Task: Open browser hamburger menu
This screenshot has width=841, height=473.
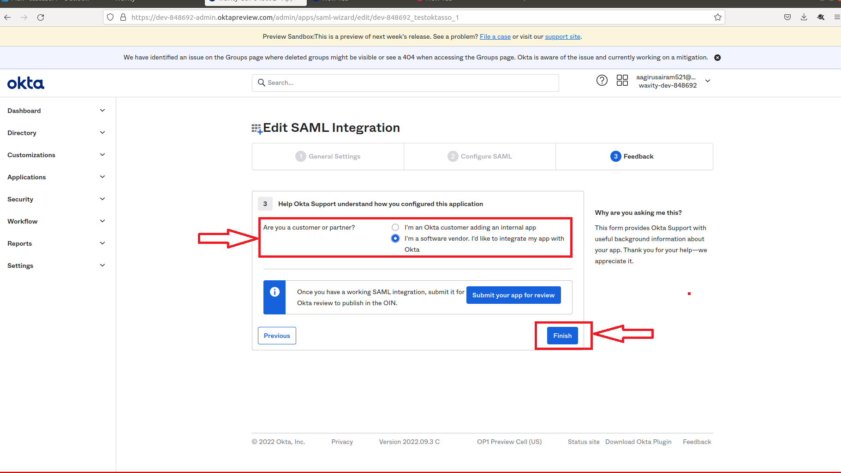Action: pos(837,17)
